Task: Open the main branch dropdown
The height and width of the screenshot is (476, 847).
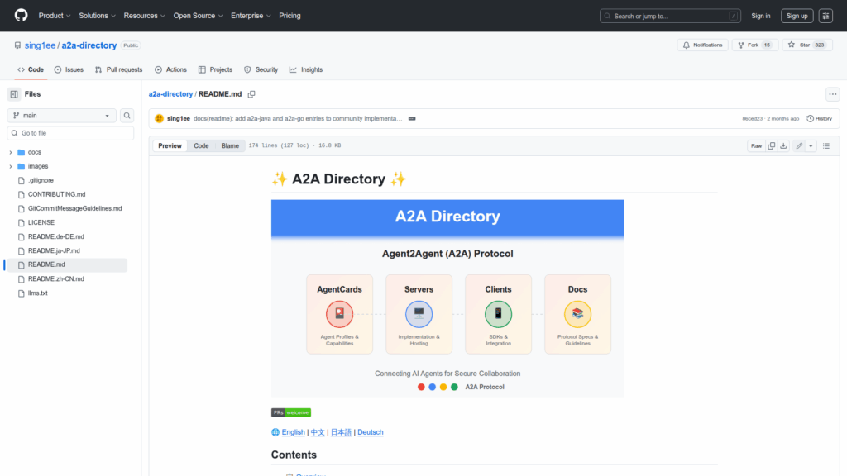Action: click(62, 116)
